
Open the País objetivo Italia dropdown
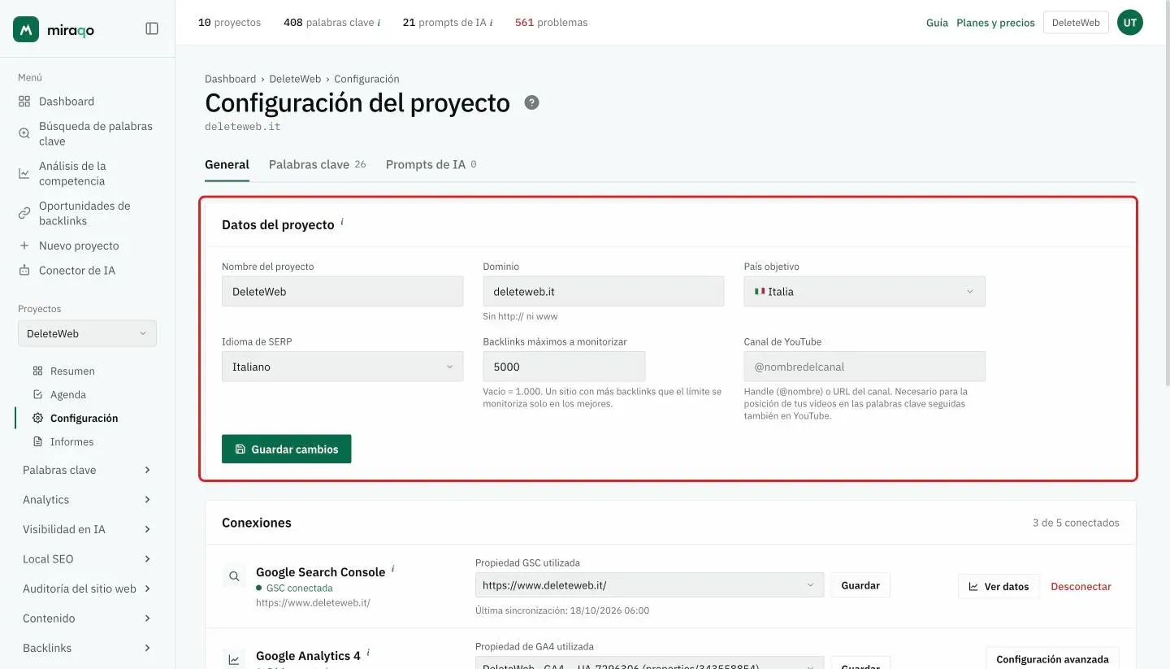pos(864,291)
